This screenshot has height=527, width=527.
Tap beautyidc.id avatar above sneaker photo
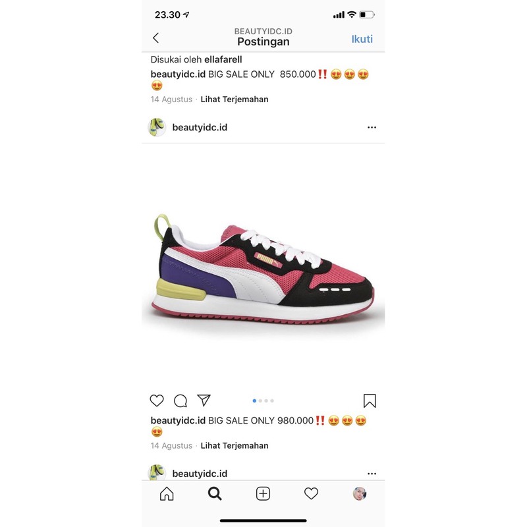click(157, 127)
